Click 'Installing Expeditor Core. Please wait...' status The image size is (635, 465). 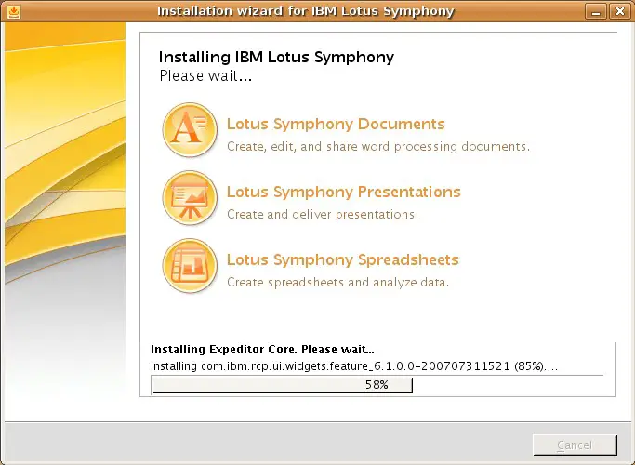click(x=262, y=349)
